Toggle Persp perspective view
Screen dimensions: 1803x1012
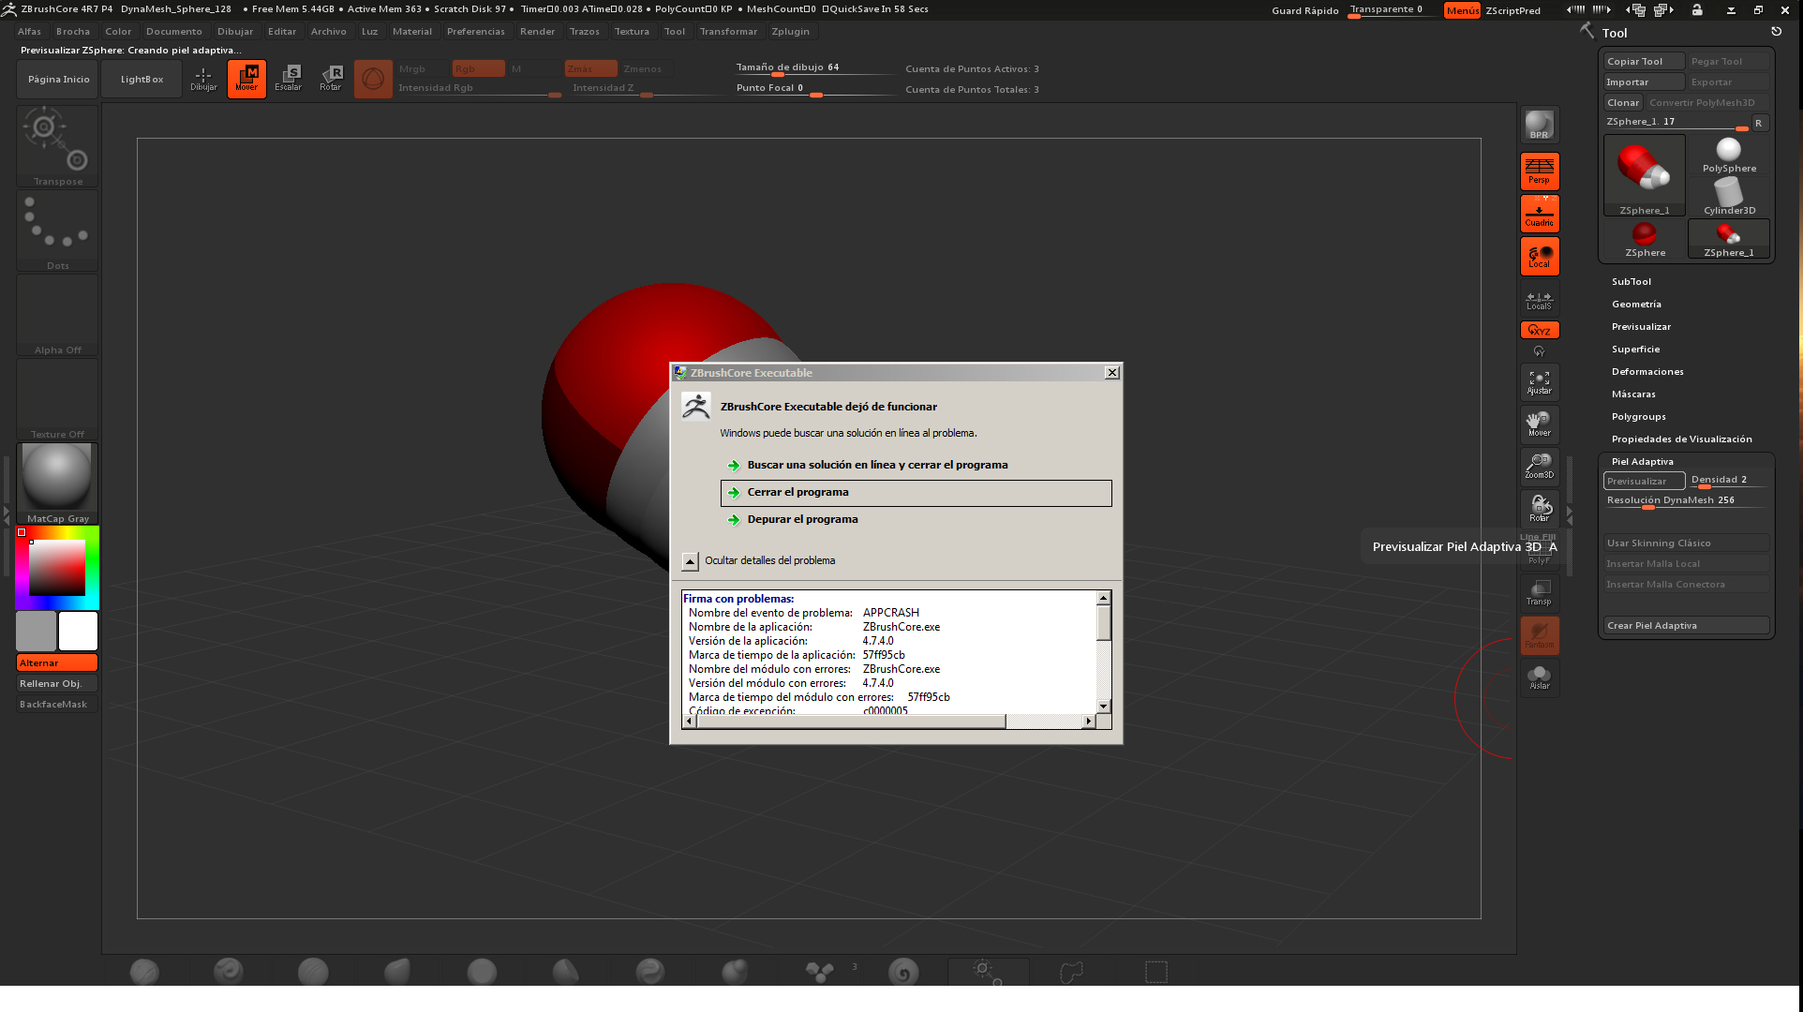[1539, 171]
